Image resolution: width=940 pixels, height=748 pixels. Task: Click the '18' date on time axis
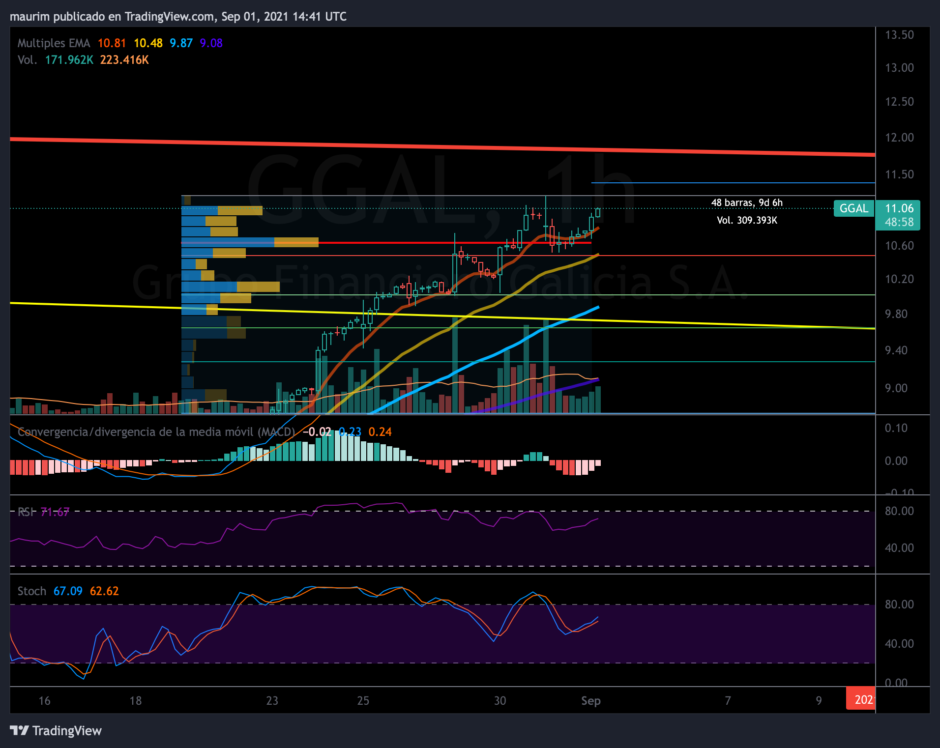[x=136, y=701]
